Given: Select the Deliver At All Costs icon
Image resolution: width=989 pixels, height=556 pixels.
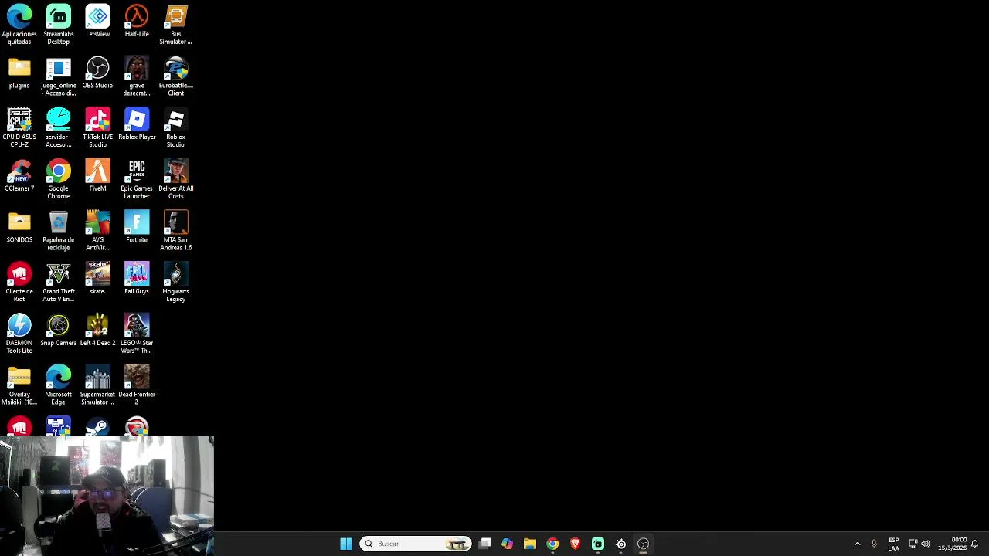Looking at the screenshot, I should [x=176, y=179].
